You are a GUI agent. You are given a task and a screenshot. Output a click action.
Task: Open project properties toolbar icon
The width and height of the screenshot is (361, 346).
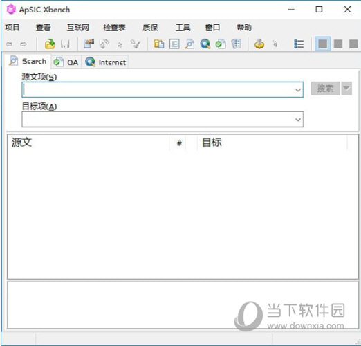pyautogui.click(x=89, y=44)
